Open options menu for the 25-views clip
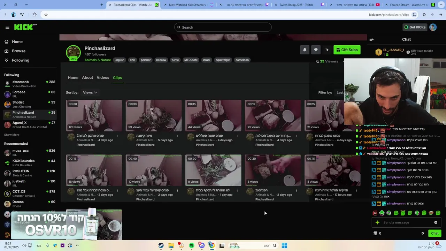Viewport: 446px width, 251px height. tap(297, 136)
